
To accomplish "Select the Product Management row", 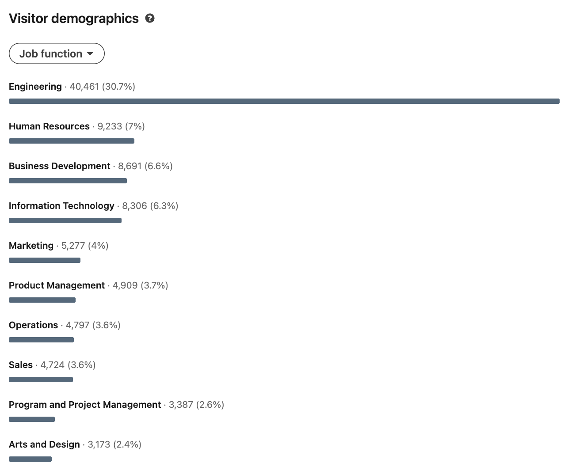I will (x=57, y=285).
